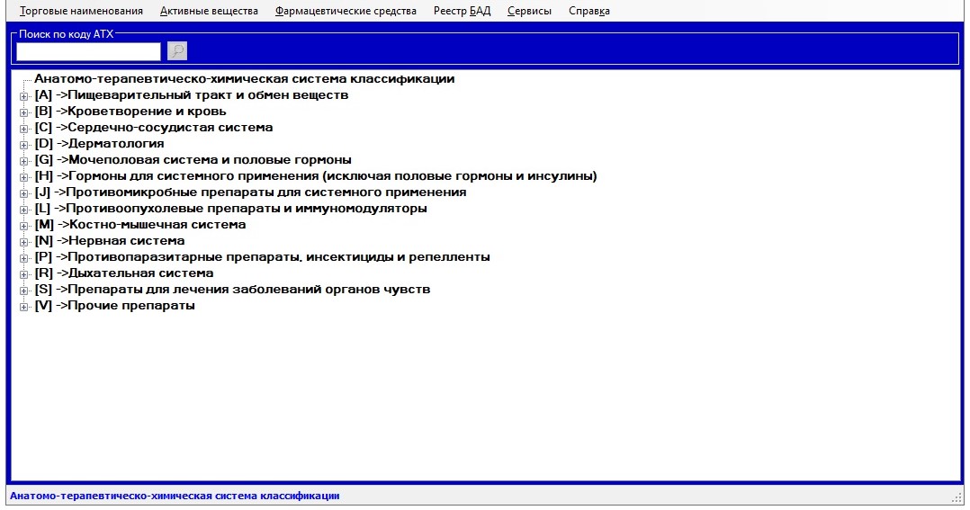970x510 pixels.
Task: Expand the [G] Мочеполовая система node
Action: pos(23,160)
